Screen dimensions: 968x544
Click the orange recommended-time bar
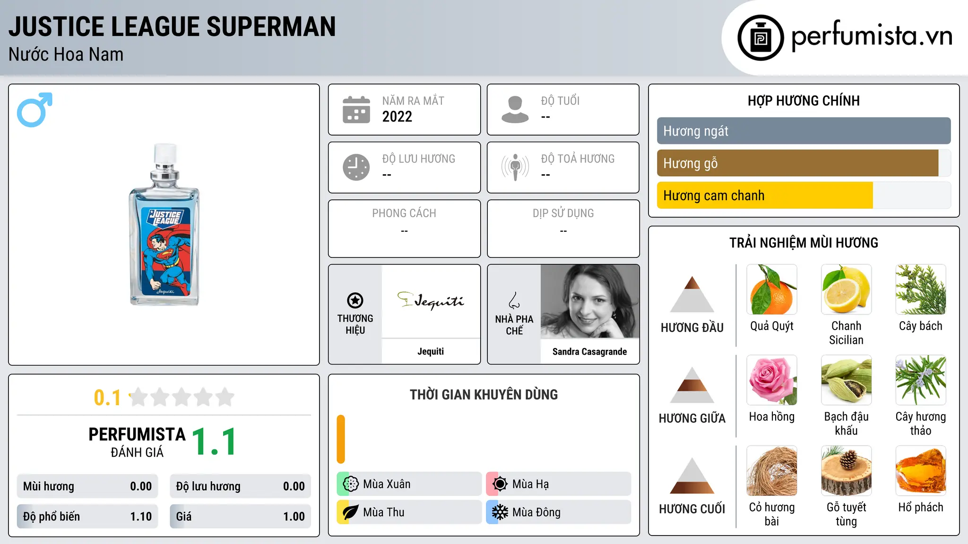click(341, 439)
